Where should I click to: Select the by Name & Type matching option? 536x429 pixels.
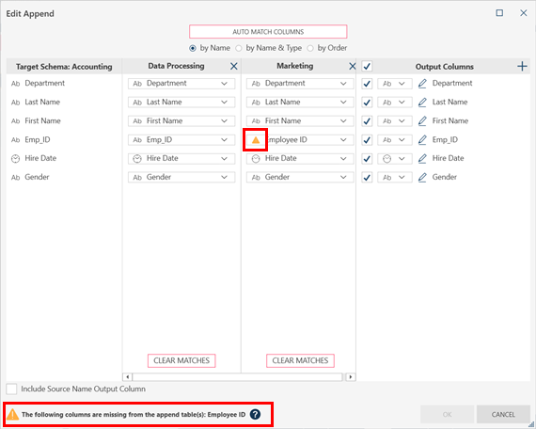(239, 48)
